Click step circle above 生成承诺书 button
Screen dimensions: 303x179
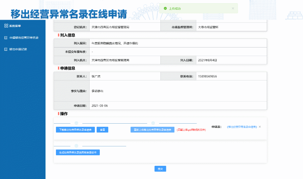pos(76,146)
